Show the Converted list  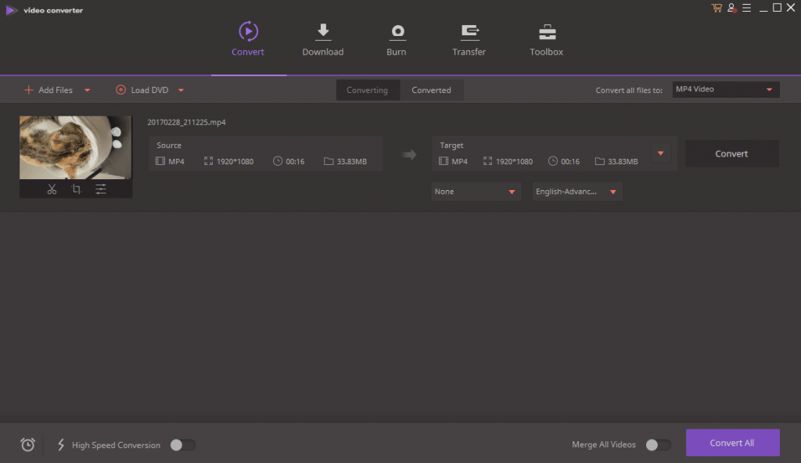pyautogui.click(x=431, y=90)
